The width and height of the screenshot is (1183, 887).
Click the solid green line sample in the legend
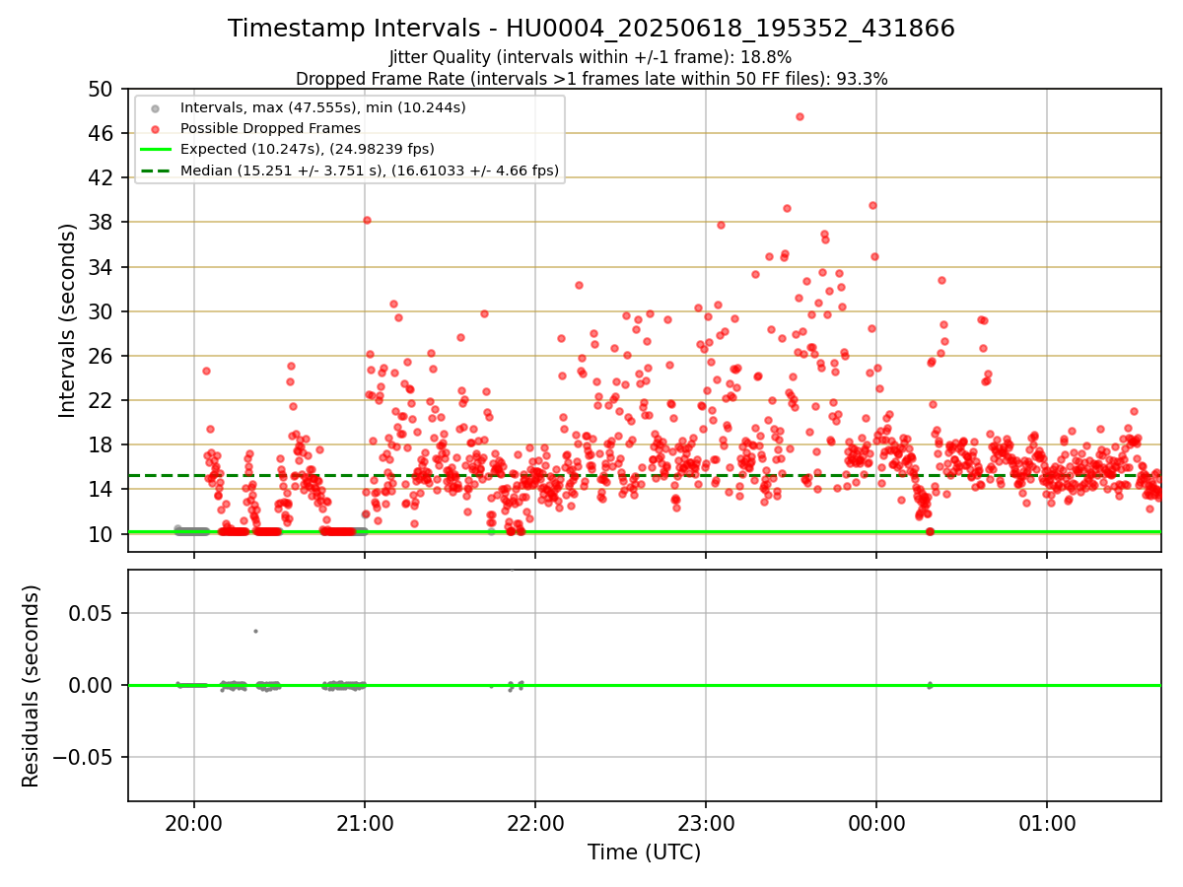pos(154,150)
